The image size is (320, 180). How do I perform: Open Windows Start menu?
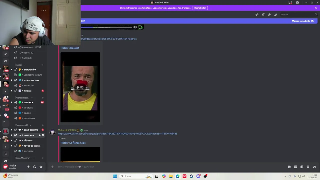(115, 176)
